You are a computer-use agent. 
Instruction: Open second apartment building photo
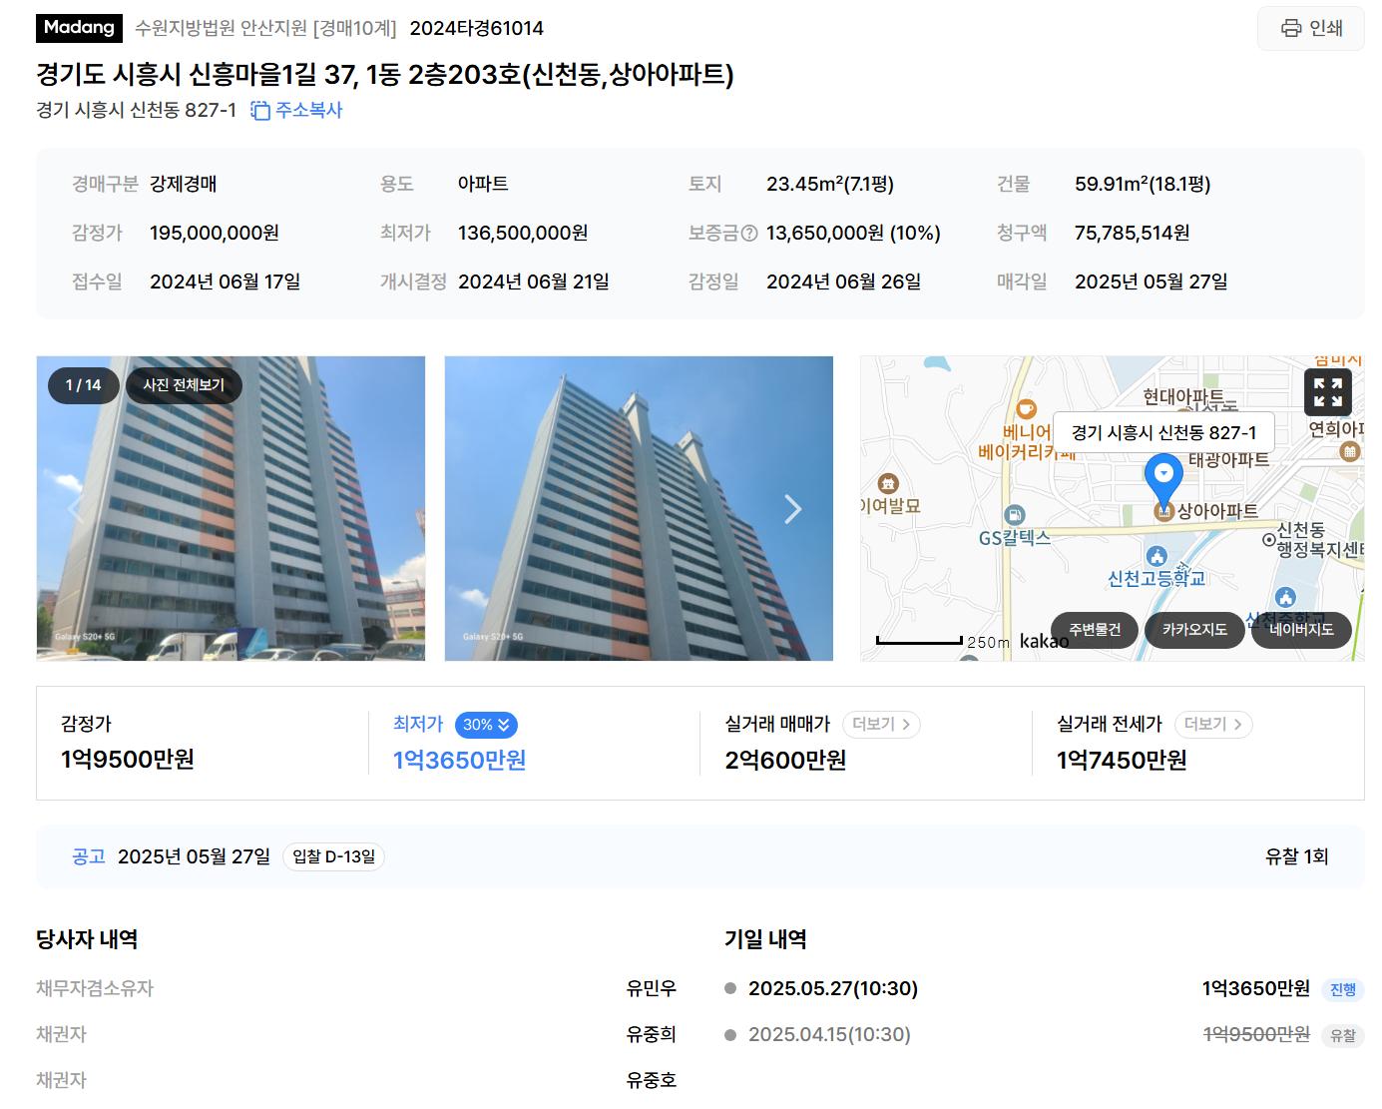click(x=639, y=508)
